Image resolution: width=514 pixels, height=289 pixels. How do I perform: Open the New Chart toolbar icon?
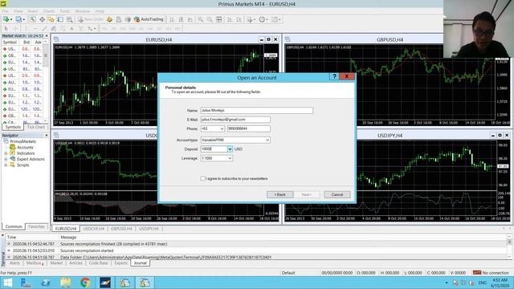[6, 19]
